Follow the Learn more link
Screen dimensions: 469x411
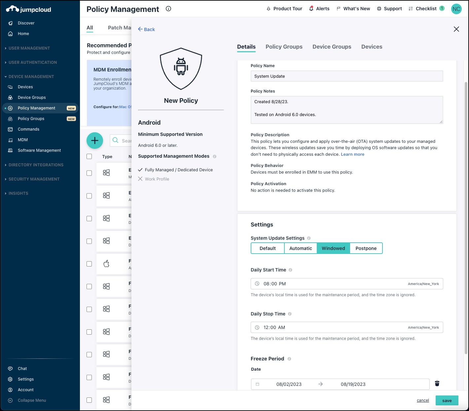352,154
